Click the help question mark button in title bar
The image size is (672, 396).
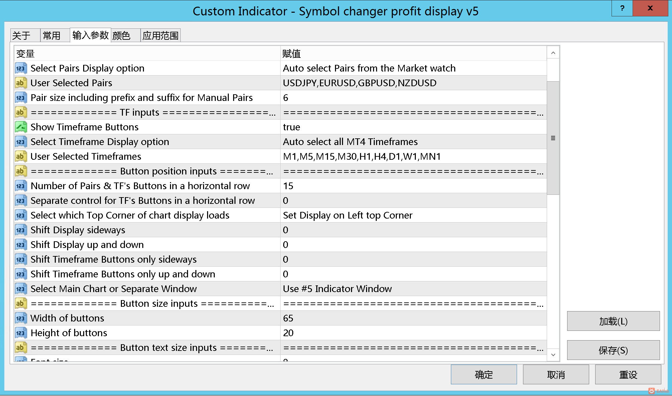click(x=622, y=8)
